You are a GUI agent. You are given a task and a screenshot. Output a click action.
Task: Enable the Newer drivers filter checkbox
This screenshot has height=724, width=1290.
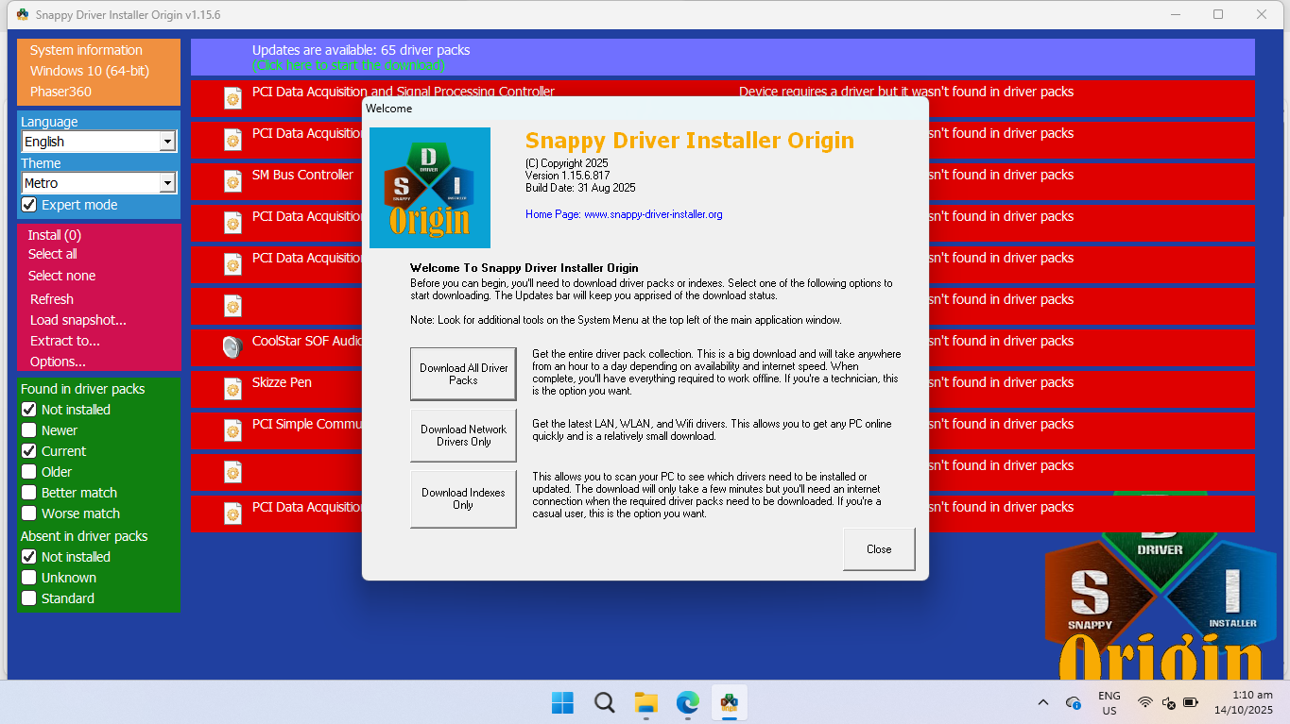coord(29,430)
